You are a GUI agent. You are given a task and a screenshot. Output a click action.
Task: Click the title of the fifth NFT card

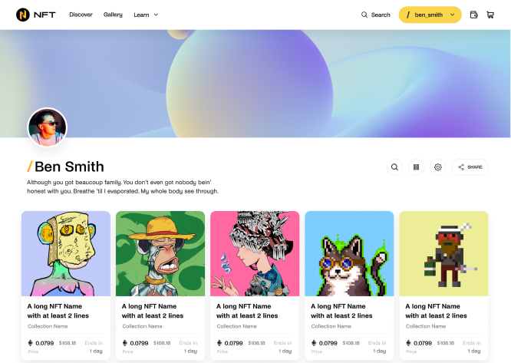point(436,311)
